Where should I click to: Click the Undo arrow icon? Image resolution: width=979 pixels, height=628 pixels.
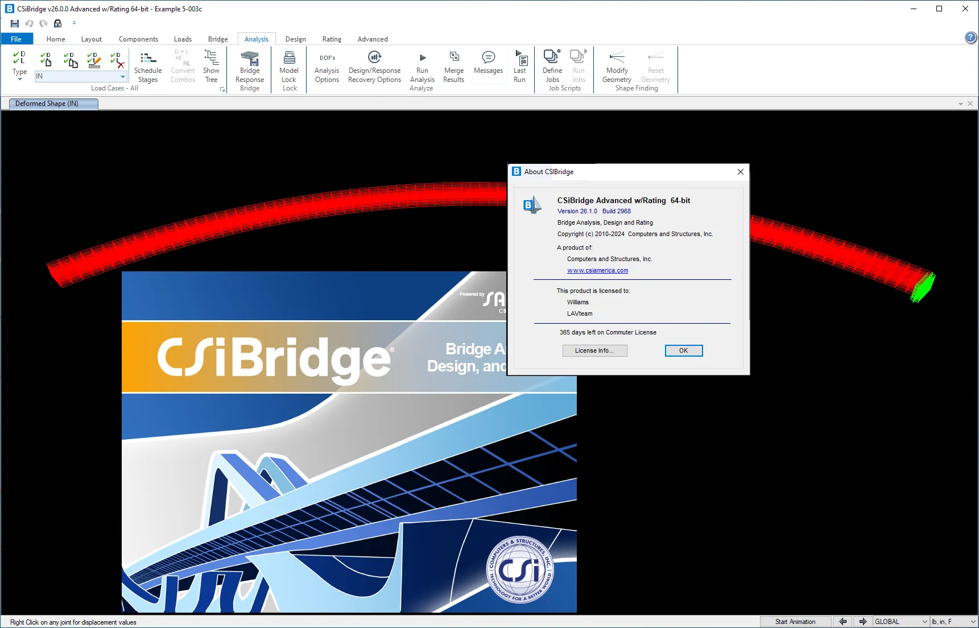29,23
